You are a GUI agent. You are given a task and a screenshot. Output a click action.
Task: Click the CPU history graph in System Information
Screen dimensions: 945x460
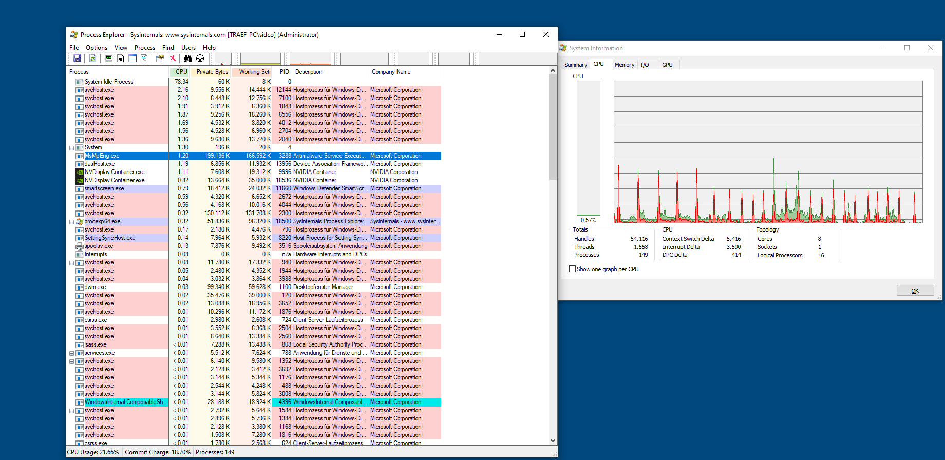coord(768,152)
